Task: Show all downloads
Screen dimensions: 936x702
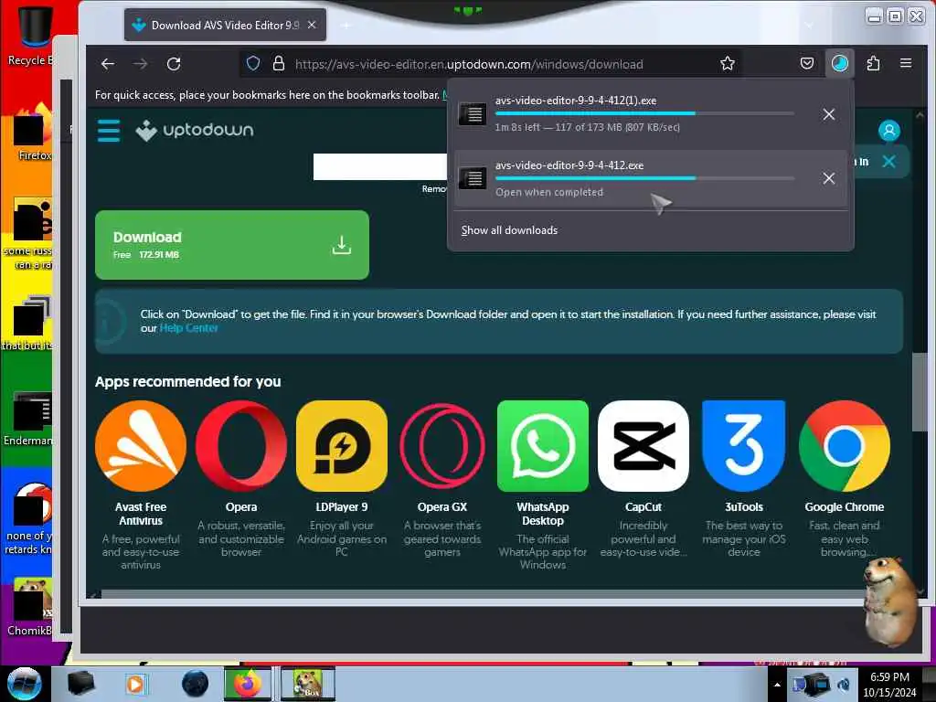Action: (509, 230)
